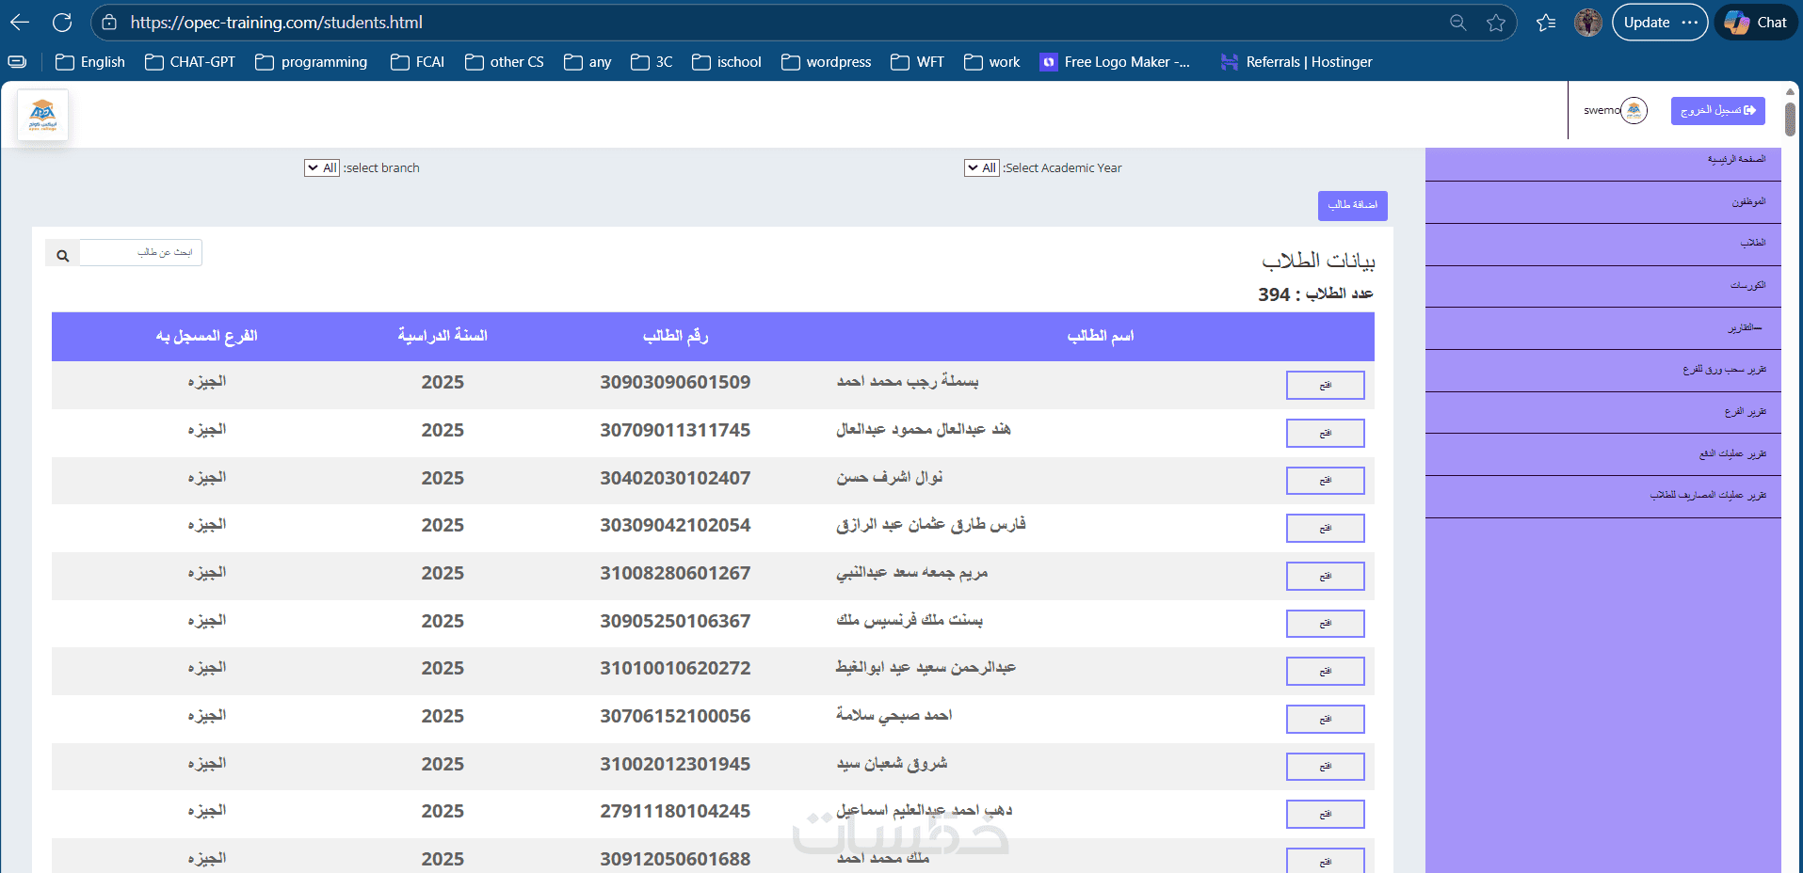1803x873 pixels.
Task: Click افتح for student 30709011311745
Action: click(1326, 433)
